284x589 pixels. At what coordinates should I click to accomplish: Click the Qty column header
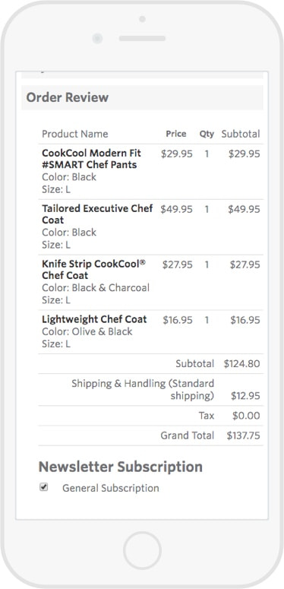pos(207,134)
